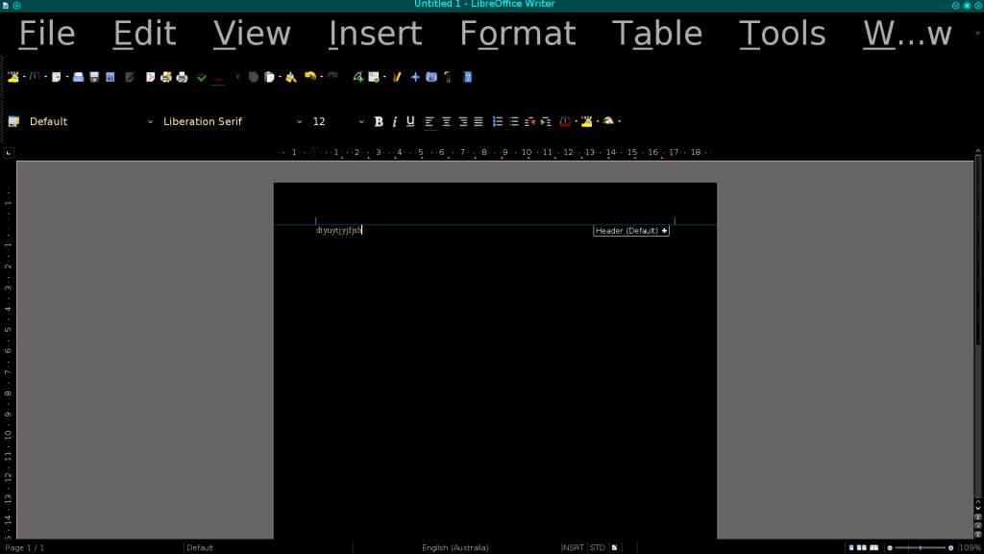Center-align the paragraph text

446,122
